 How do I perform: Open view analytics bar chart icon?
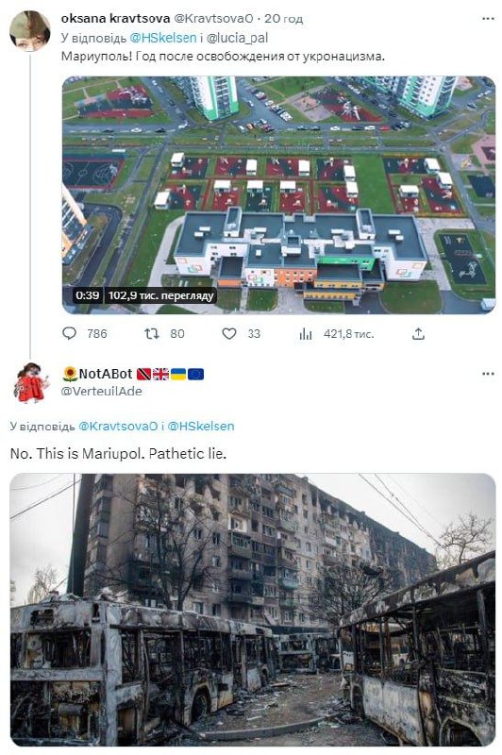click(306, 334)
